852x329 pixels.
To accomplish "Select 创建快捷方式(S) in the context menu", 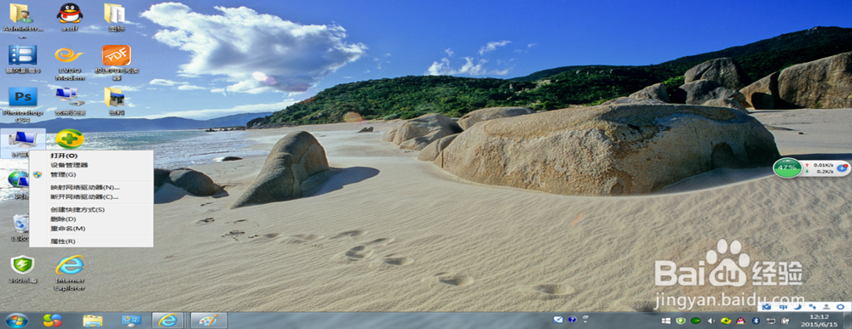I will tap(91, 210).
